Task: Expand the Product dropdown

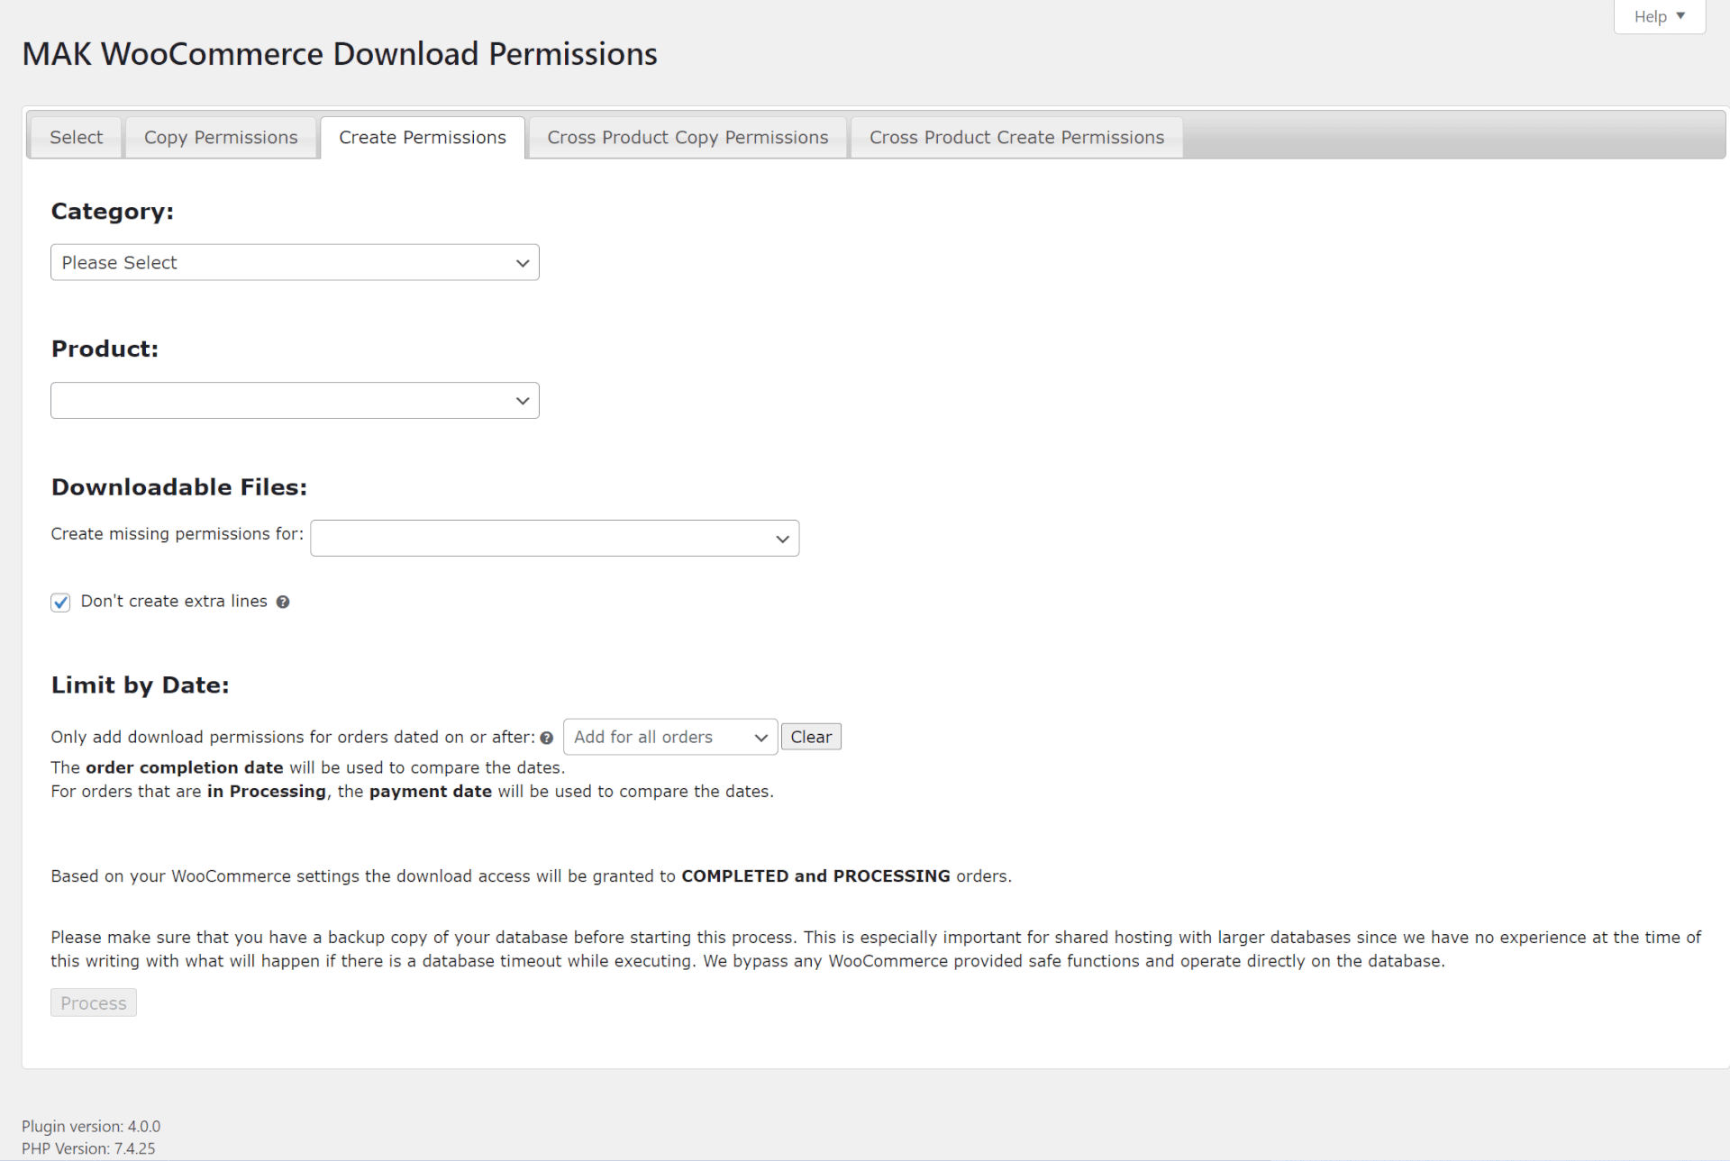Action: click(x=295, y=401)
